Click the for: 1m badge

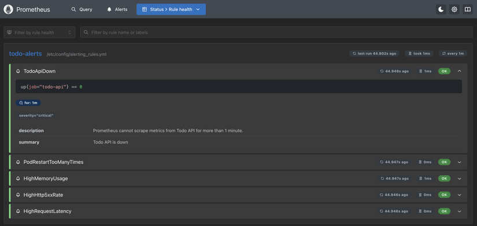coord(28,103)
